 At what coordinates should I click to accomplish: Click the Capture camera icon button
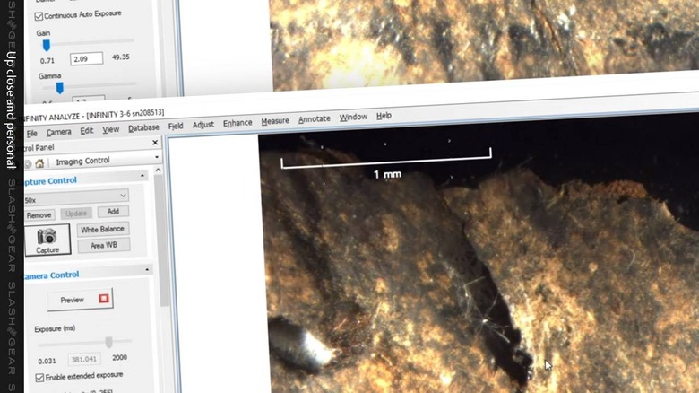[x=47, y=240]
